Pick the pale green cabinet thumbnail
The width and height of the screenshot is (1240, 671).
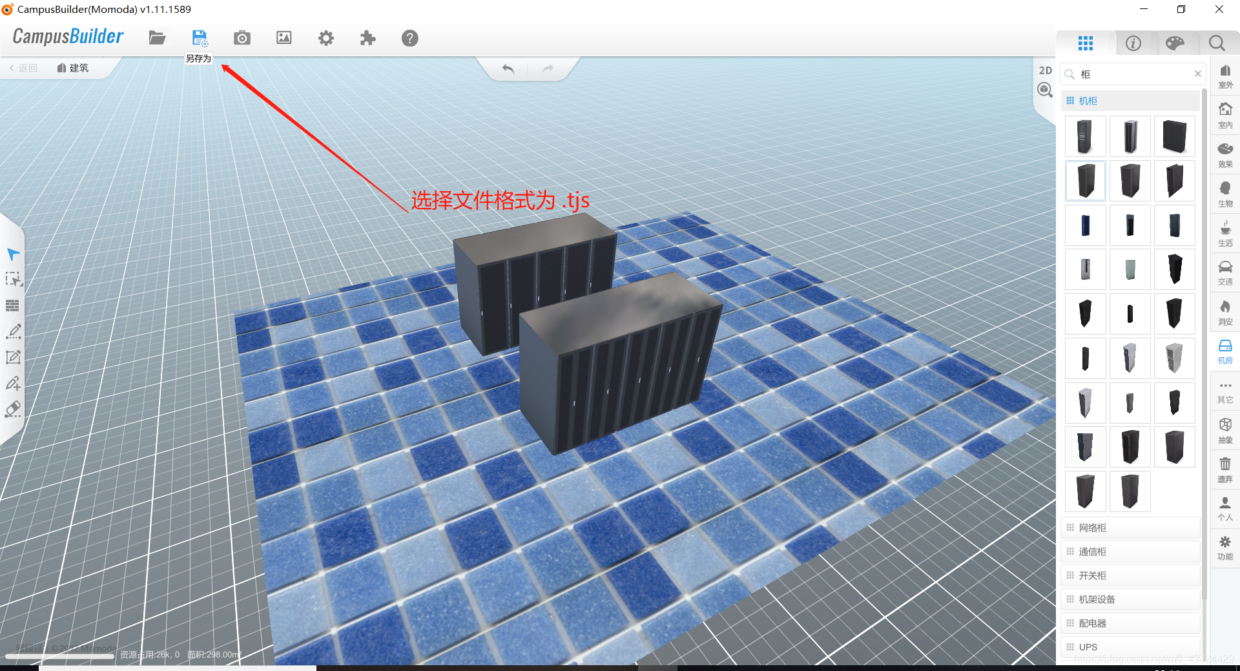click(x=1130, y=269)
